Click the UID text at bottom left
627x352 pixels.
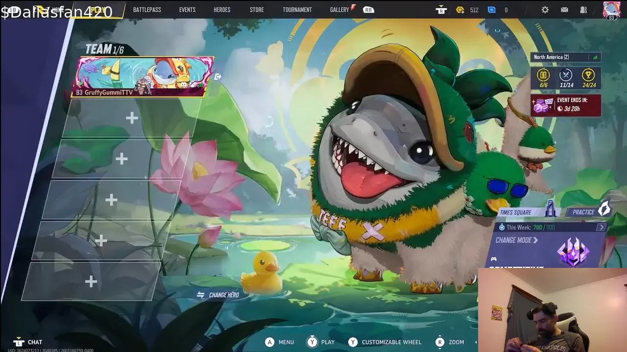coord(50,350)
